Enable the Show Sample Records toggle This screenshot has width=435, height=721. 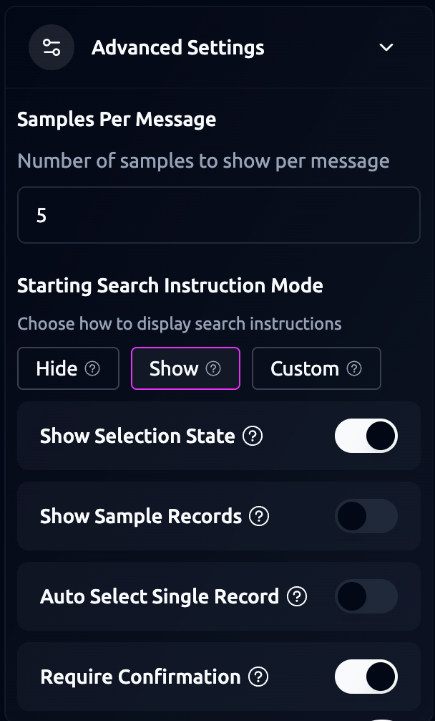pyautogui.click(x=366, y=516)
